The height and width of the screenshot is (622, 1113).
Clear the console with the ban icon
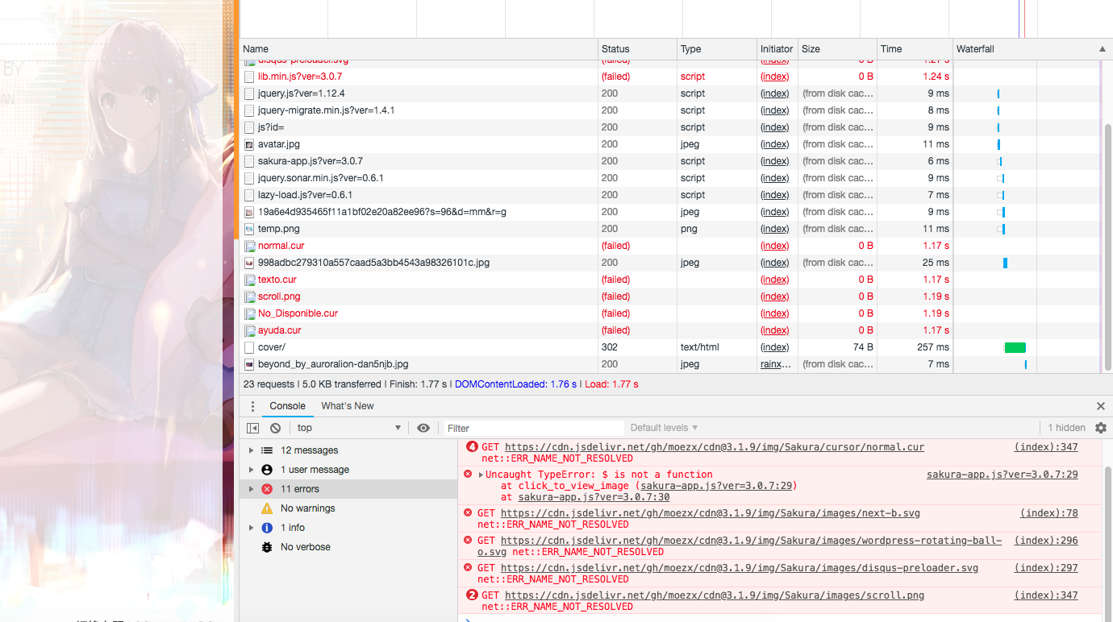click(275, 428)
